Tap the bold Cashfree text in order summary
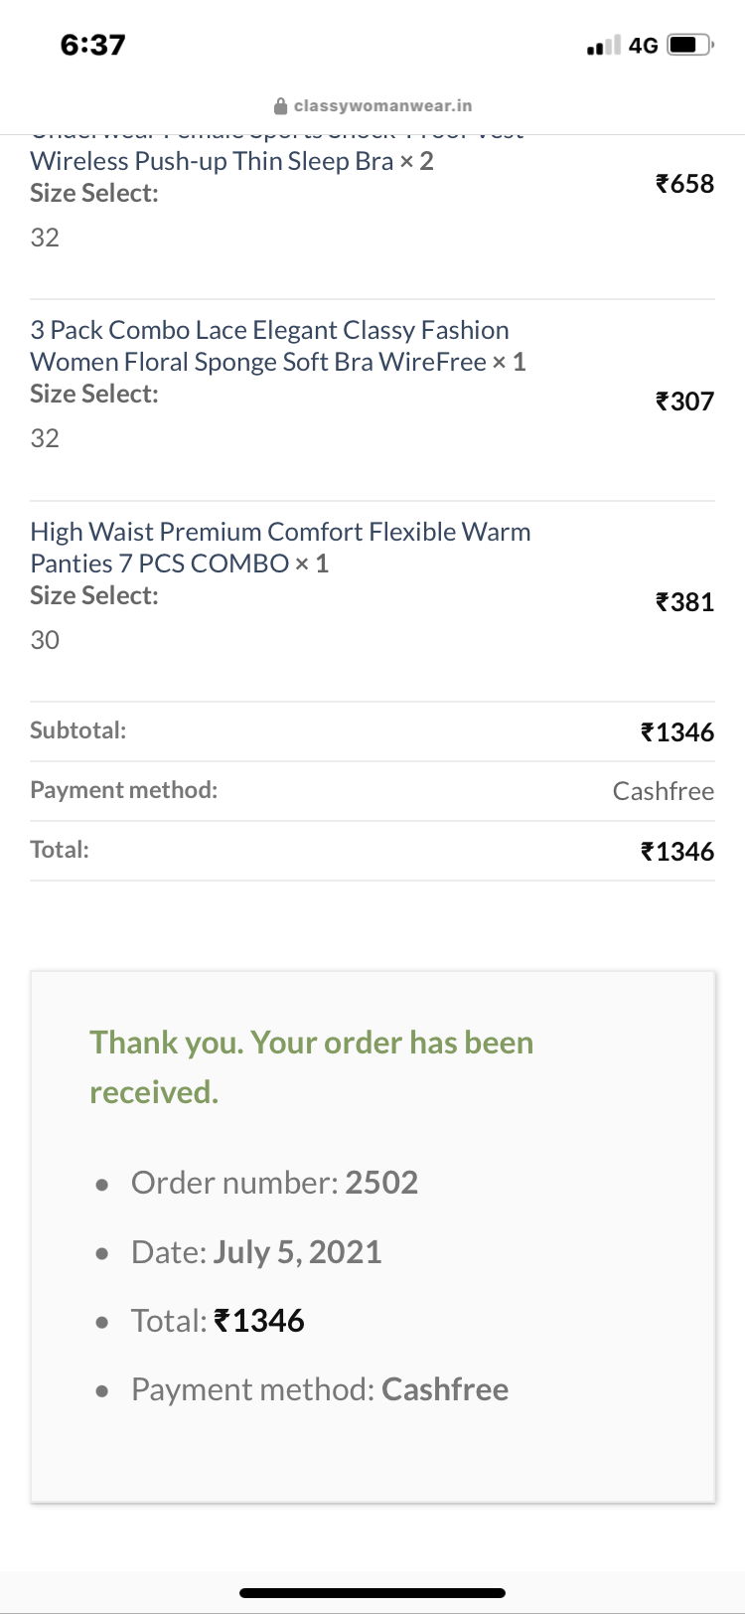Image resolution: width=745 pixels, height=1614 pixels. click(445, 1389)
